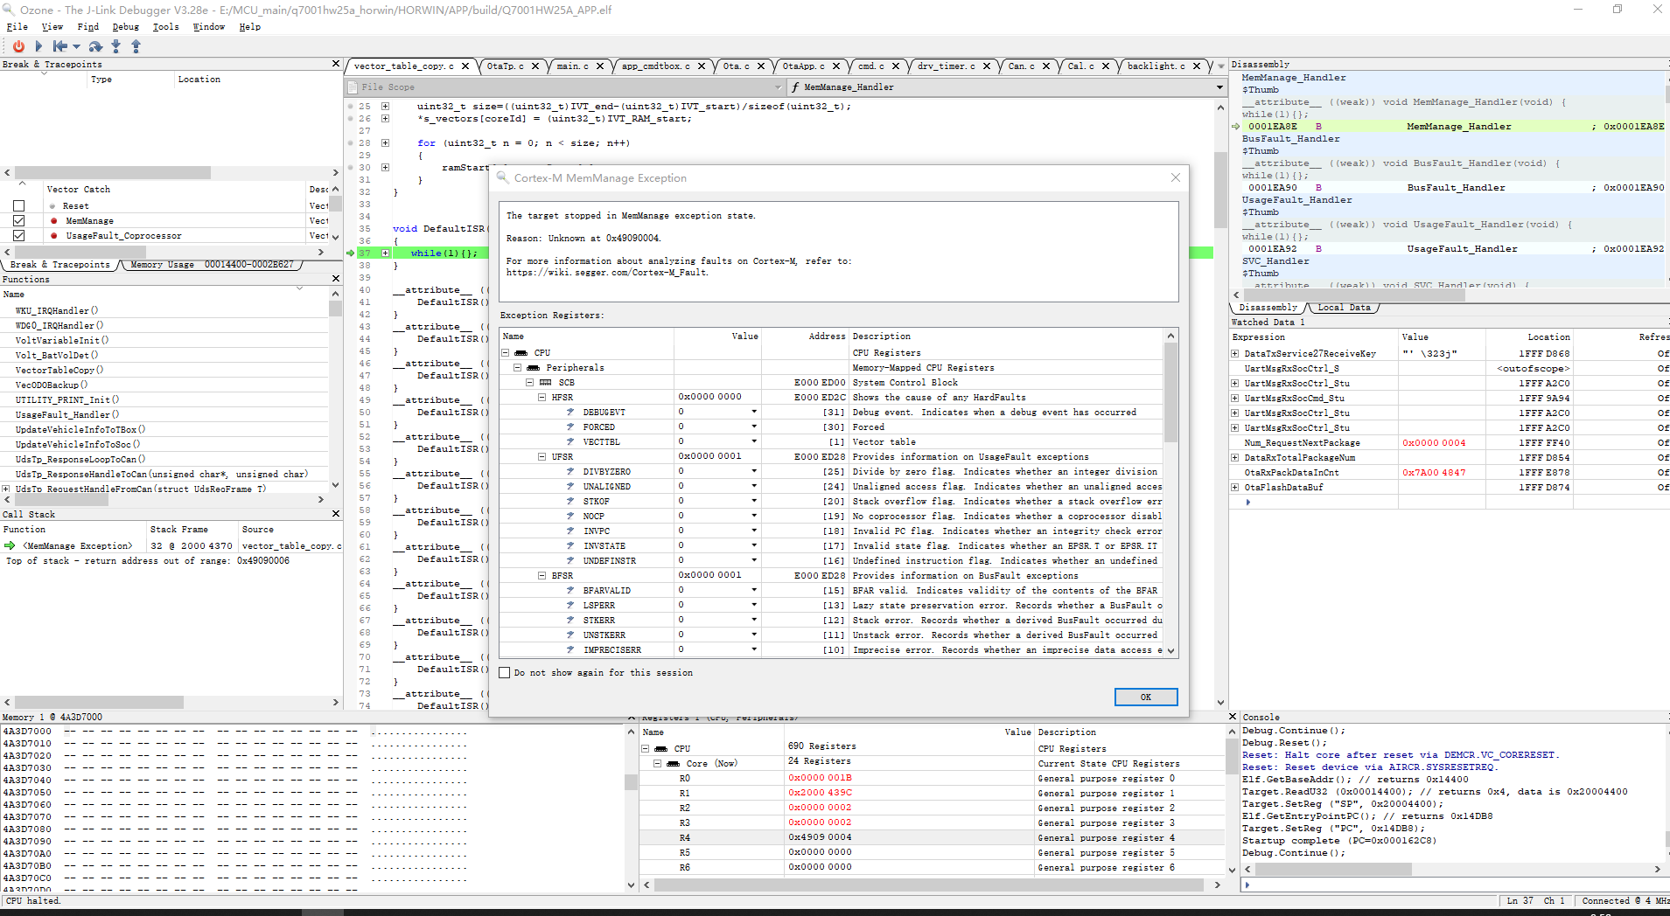1670x916 pixels.
Task: Switch to the Local Data tab
Action: pos(1343,308)
